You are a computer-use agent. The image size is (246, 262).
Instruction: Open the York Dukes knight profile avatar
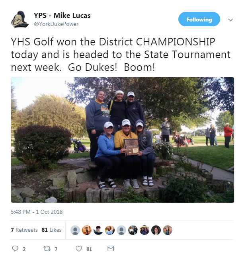pyautogui.click(x=20, y=20)
